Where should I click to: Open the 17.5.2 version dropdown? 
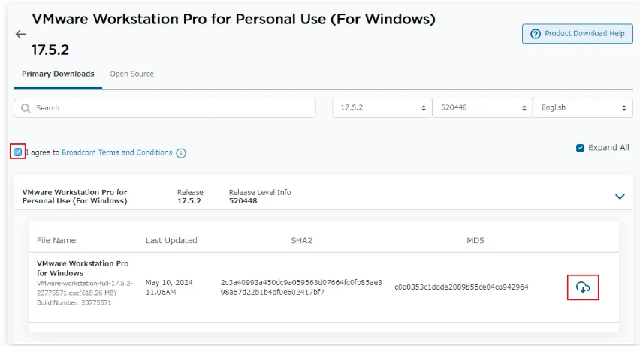pyautogui.click(x=382, y=108)
